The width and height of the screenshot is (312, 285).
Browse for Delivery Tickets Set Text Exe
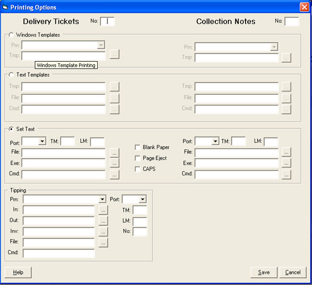[114, 164]
